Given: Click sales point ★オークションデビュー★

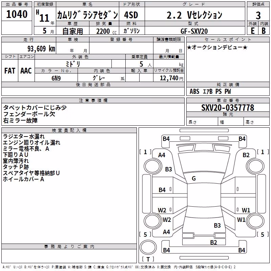Looking at the screenshot, I should point(217,47).
